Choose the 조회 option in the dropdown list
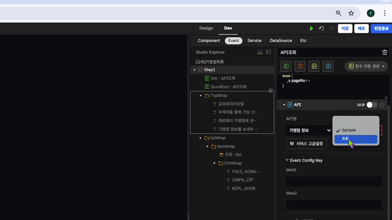 coord(356,139)
